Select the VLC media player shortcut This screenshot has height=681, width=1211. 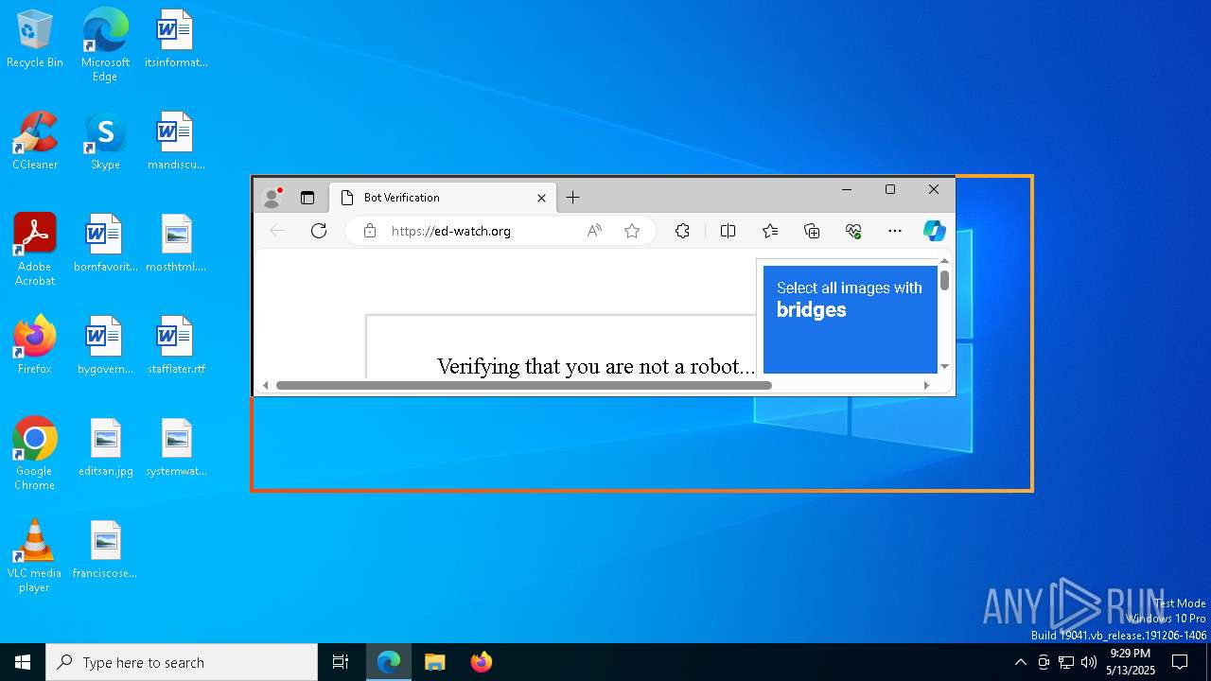tap(35, 555)
